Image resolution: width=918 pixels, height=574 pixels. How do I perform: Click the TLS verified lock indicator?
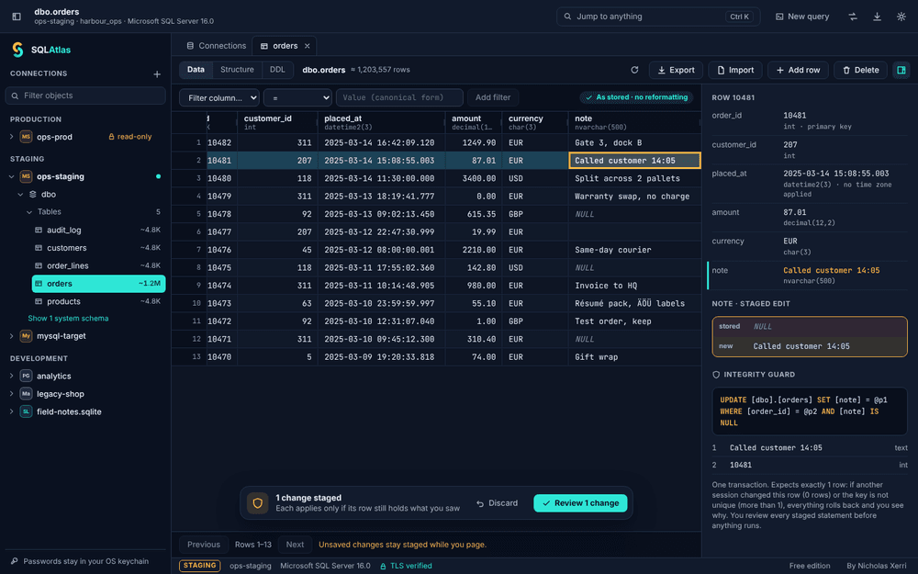[x=406, y=566]
